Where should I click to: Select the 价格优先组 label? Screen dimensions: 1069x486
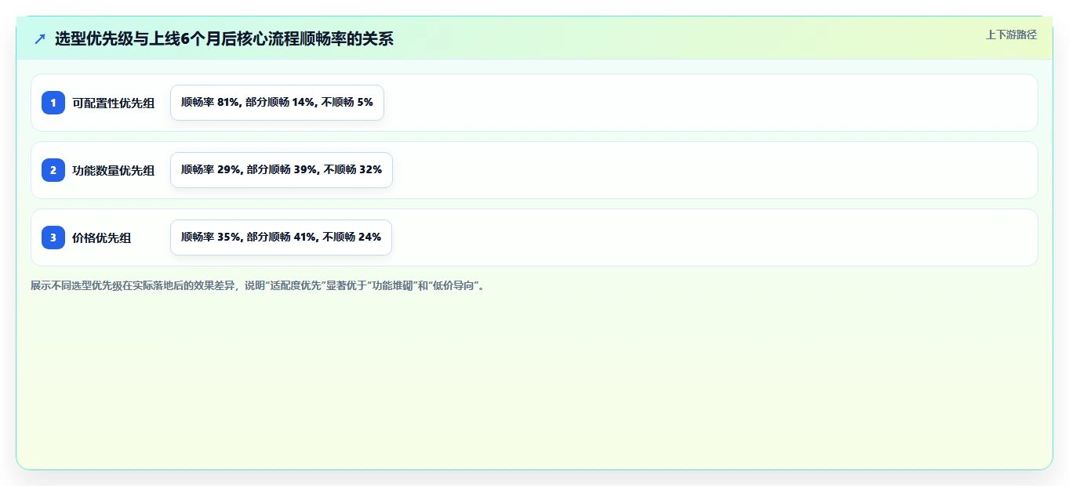[x=102, y=238]
